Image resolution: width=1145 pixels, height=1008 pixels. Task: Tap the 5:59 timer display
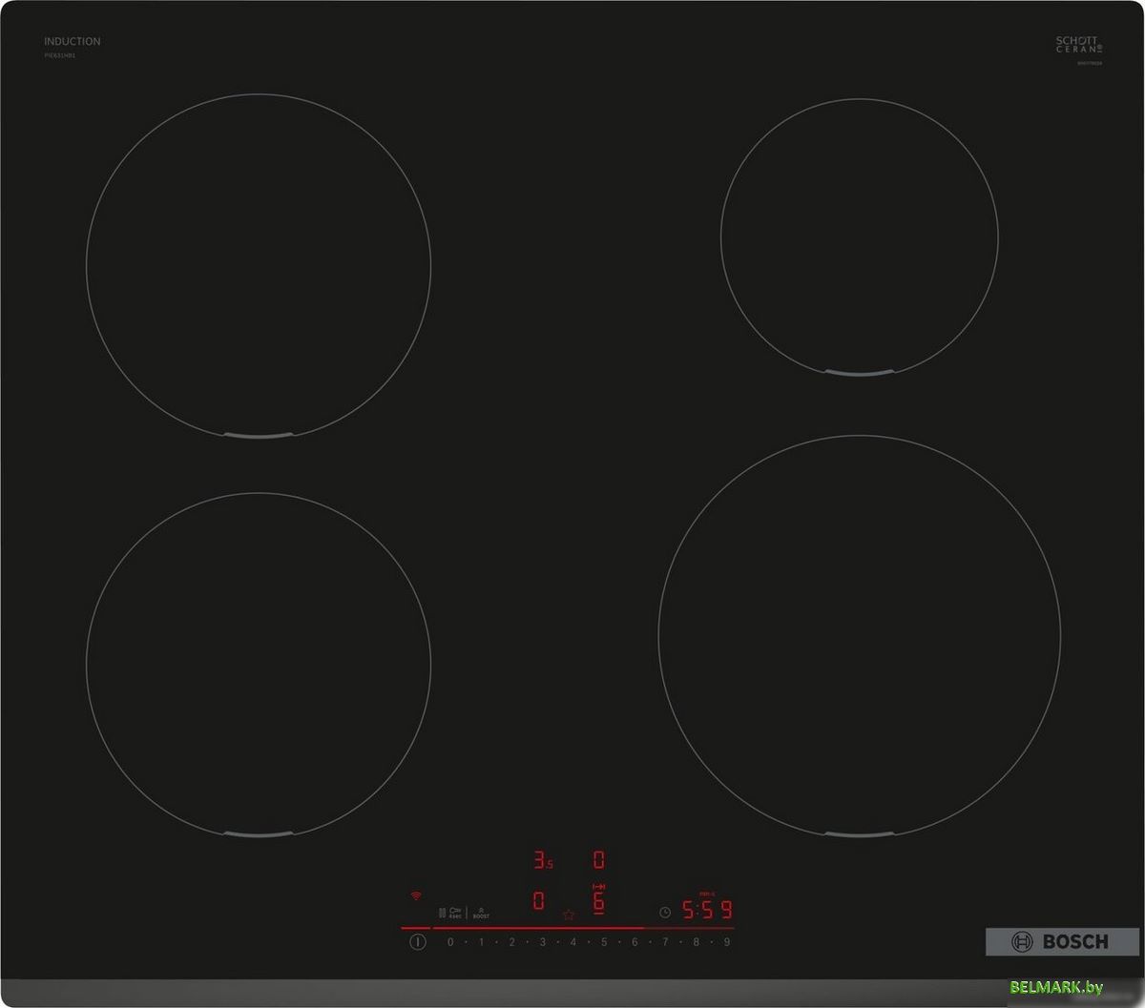[706, 910]
